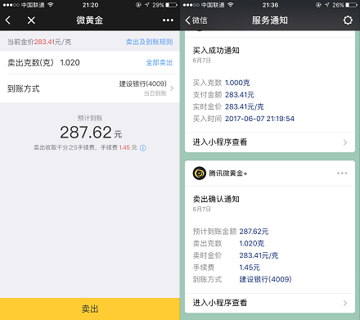
Task: Tap the 卖出确认通知 title
Action: [x=216, y=199]
